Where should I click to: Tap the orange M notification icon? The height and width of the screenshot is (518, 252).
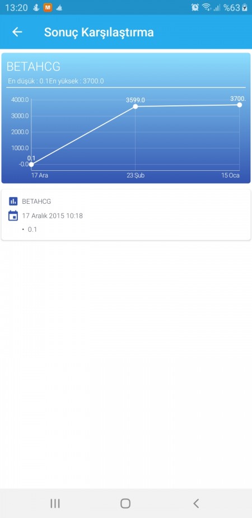[48, 8]
